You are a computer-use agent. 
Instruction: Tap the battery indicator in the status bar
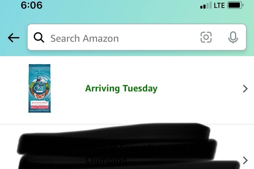pos(235,5)
